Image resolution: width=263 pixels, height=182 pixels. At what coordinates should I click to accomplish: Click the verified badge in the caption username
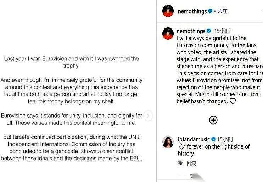tap(209, 31)
